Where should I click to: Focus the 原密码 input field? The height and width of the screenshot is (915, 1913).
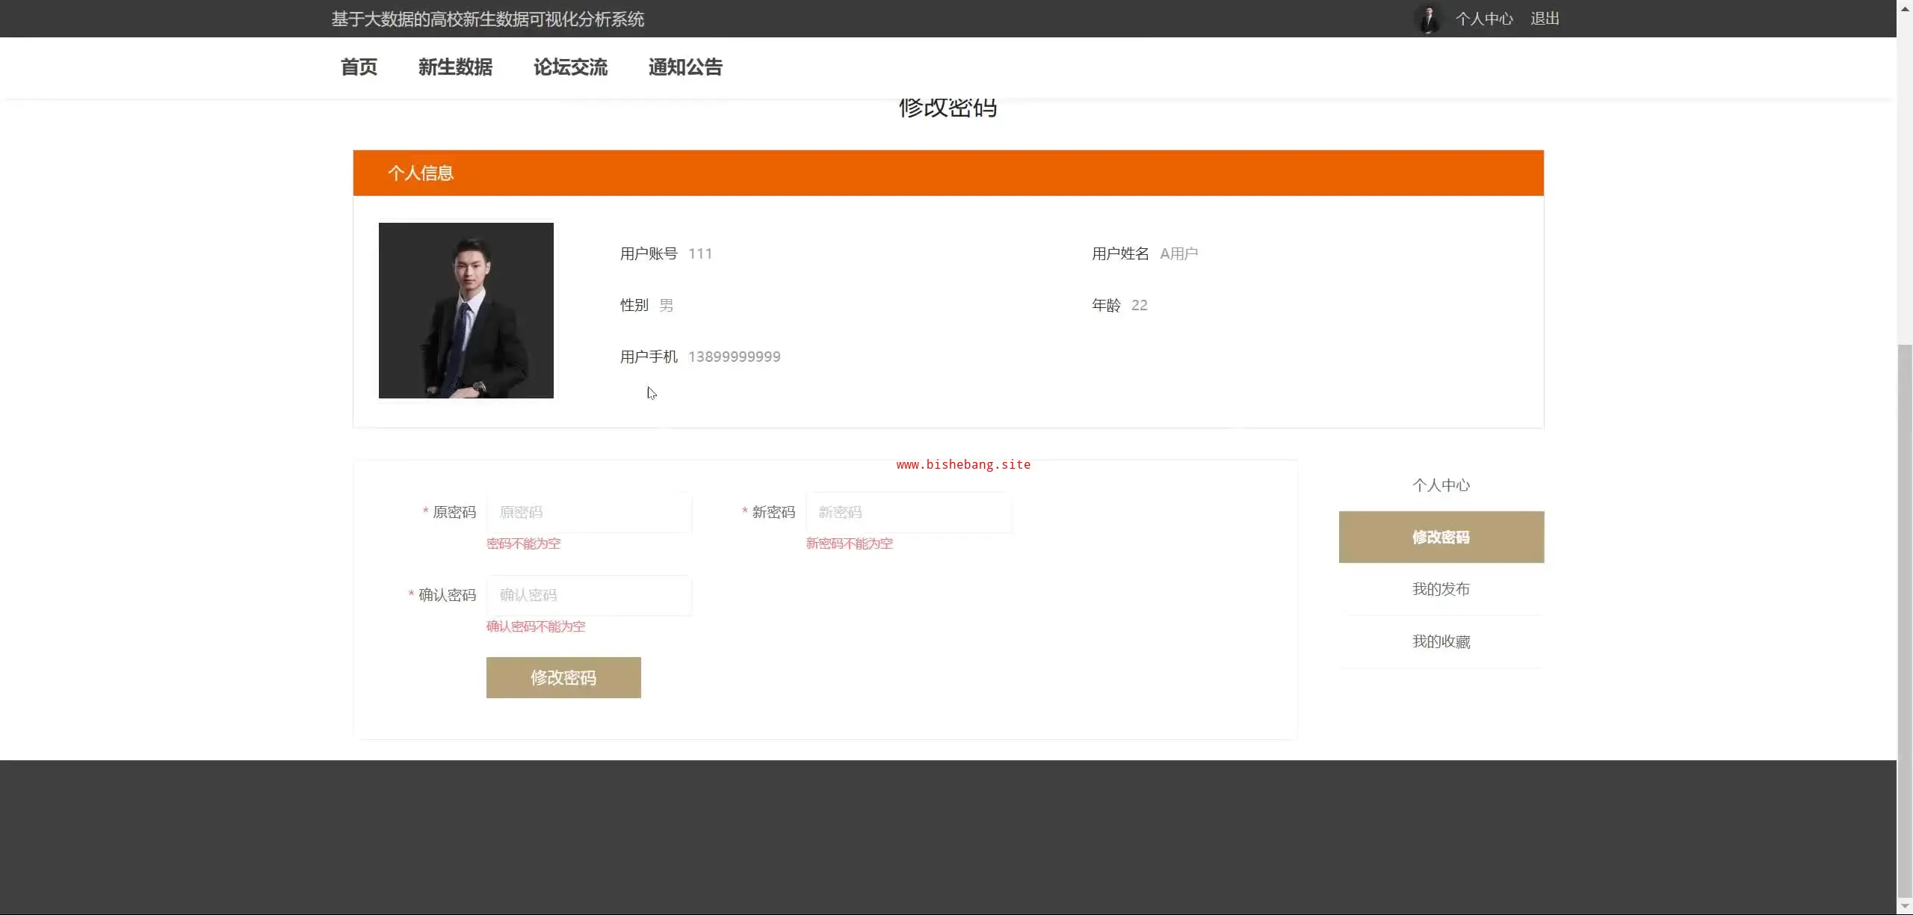589,513
